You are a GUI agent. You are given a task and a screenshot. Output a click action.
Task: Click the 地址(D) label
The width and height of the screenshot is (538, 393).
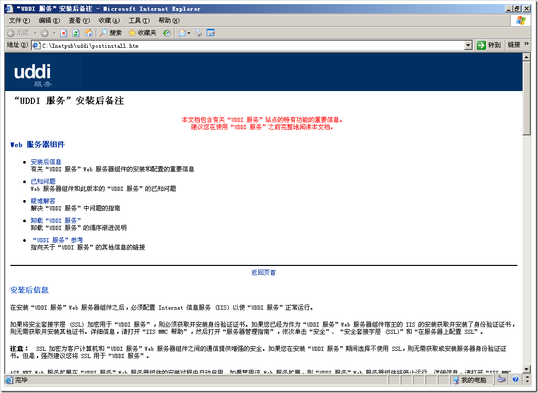18,45
